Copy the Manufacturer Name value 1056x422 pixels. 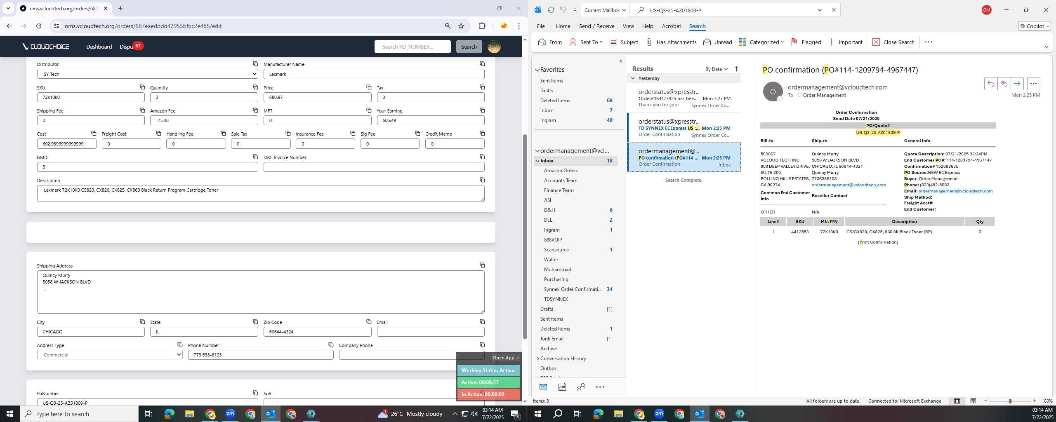tap(482, 63)
